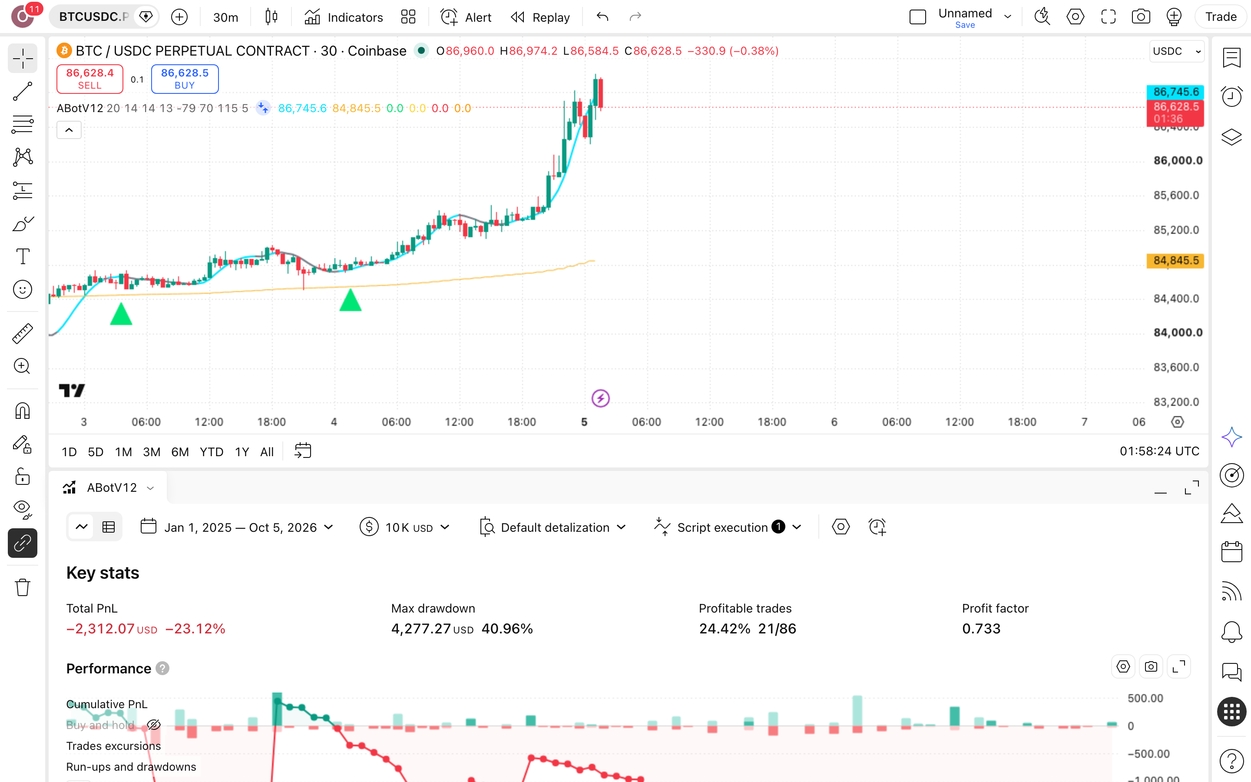Toggle stay in drawing mode
This screenshot has height=782, width=1251.
[x=22, y=444]
